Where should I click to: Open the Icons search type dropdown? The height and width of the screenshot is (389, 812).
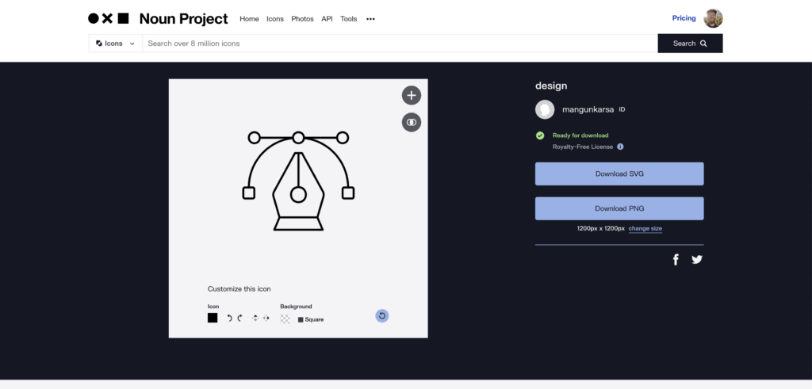click(115, 44)
